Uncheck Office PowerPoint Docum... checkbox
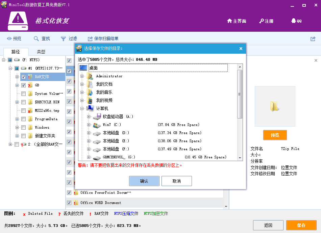Image resolution: width=321 pixels, height=233 pixels. click(69, 192)
